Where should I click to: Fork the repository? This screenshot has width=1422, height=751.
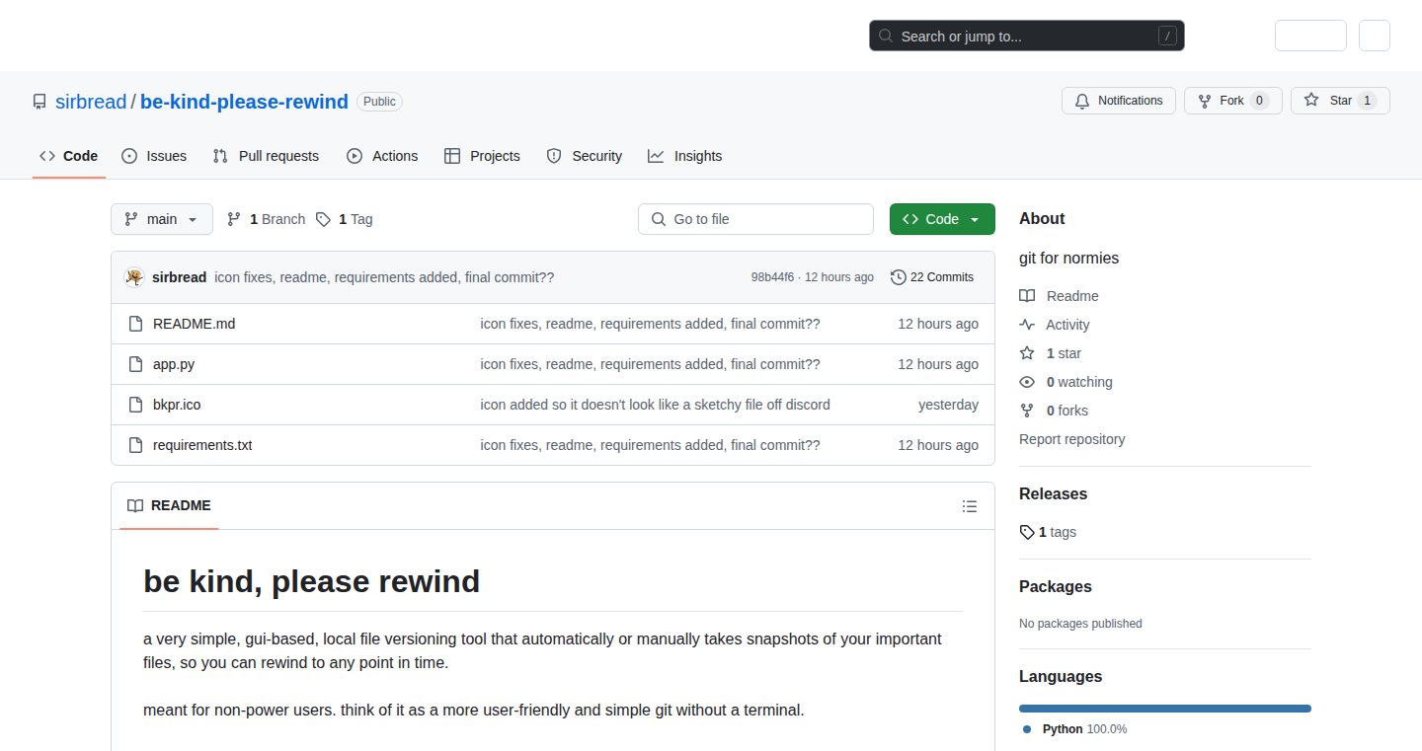pos(1232,101)
